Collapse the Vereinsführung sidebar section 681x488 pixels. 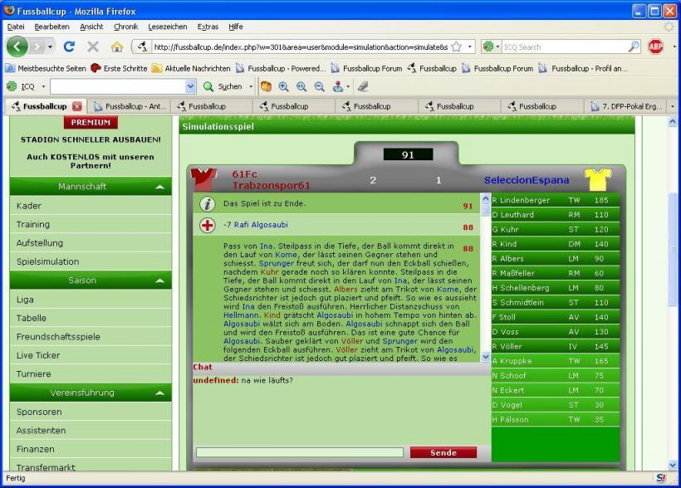pos(159,393)
